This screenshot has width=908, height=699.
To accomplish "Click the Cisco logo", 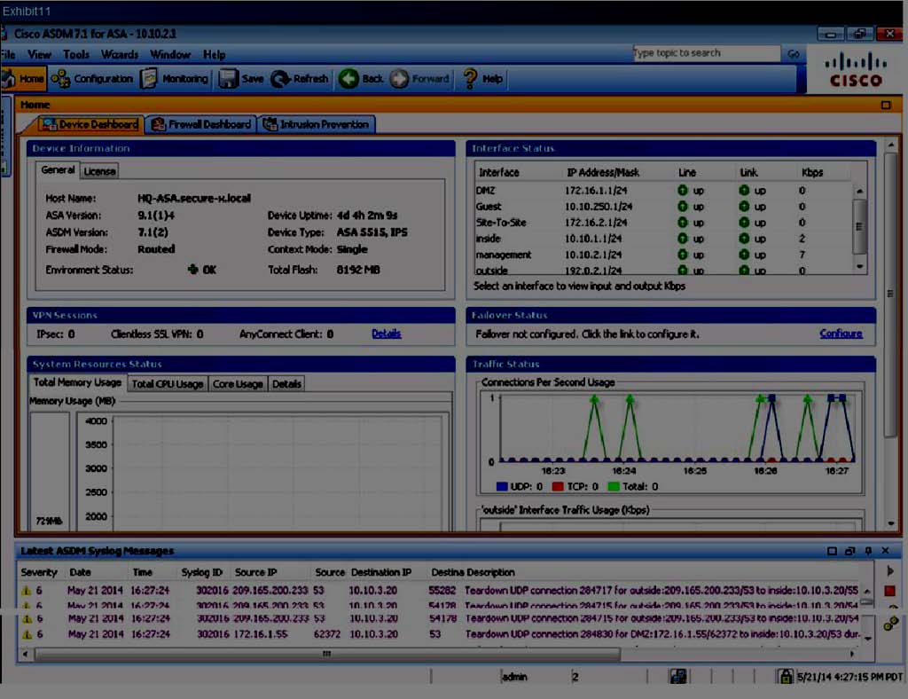I will [x=856, y=69].
